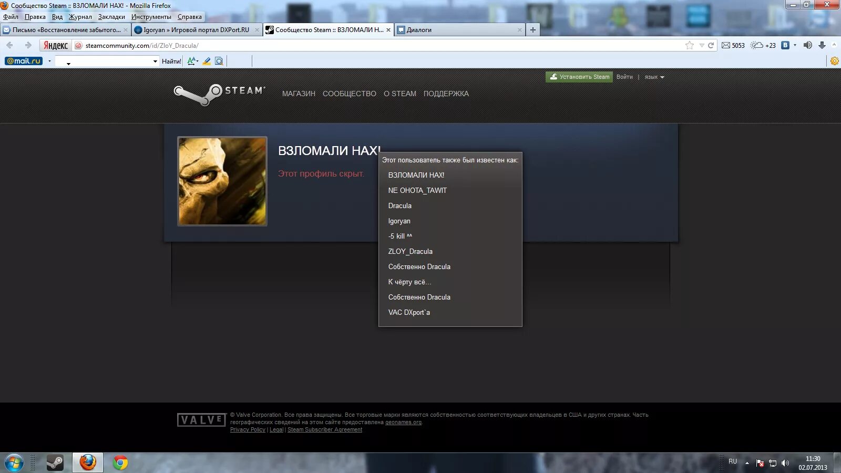Expand the язык language dropdown
This screenshot has width=841, height=473.
tap(654, 77)
